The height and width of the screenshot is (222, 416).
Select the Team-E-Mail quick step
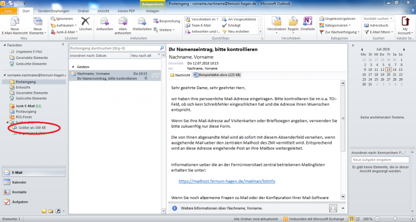click(x=198, y=25)
